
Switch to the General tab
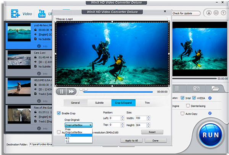point(76,103)
